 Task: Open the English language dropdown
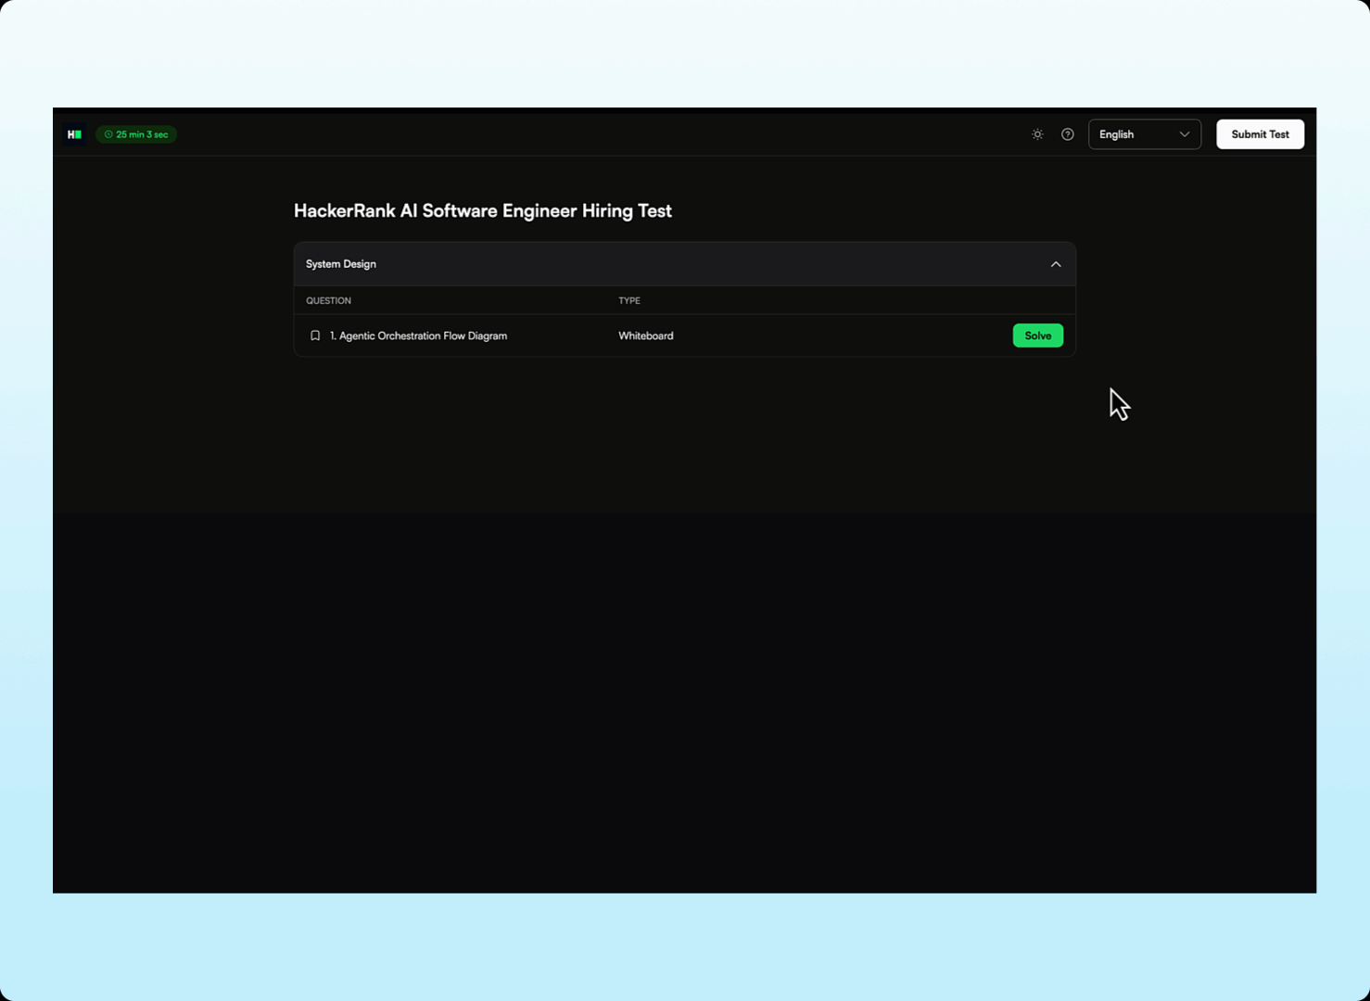pos(1145,134)
